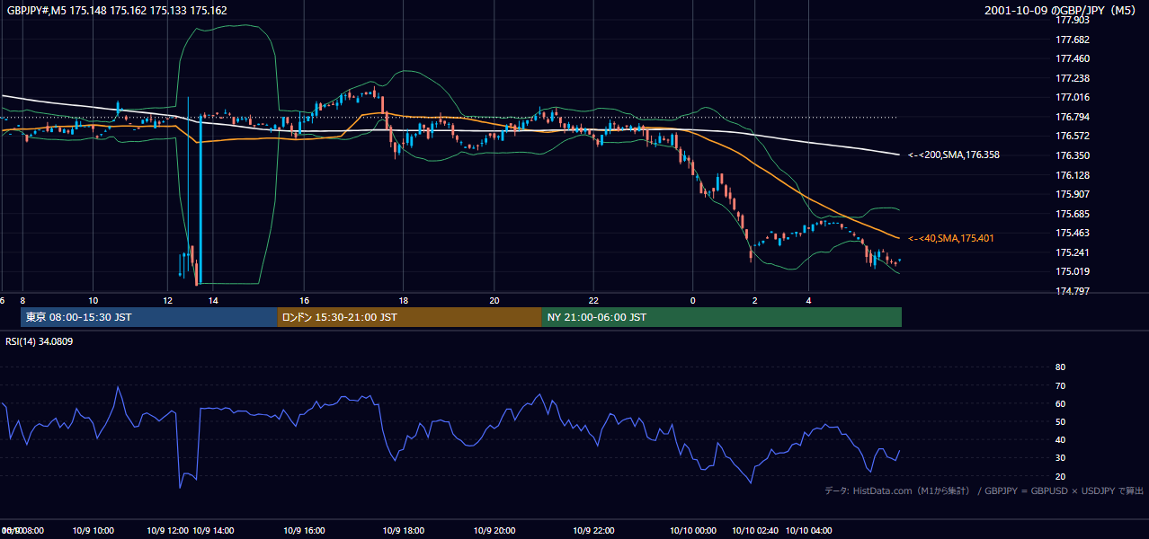The image size is (1149, 539).
Task: Click the '<-<200,SMA,176.358' moving average label
Action: [954, 155]
